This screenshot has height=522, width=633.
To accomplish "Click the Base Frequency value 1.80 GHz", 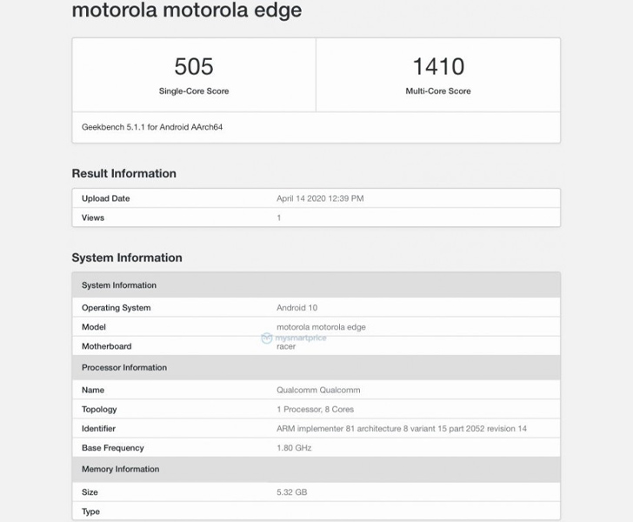I will coord(295,448).
